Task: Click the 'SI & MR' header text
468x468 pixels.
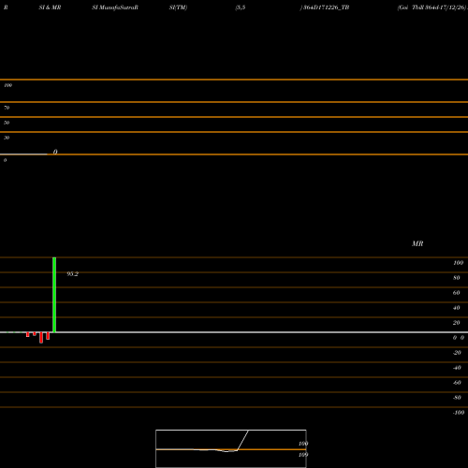Action: [x=50, y=7]
